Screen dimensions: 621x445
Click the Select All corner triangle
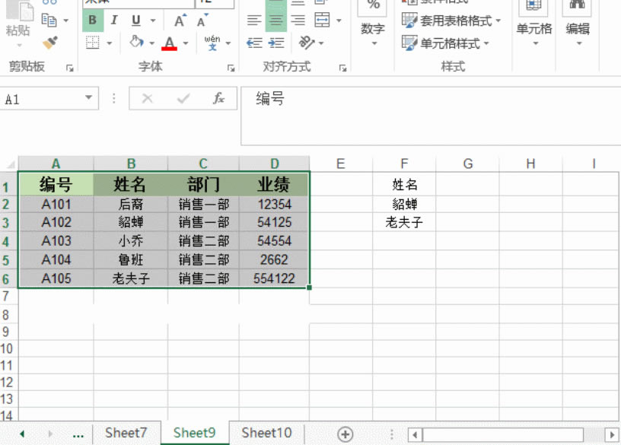[10, 164]
